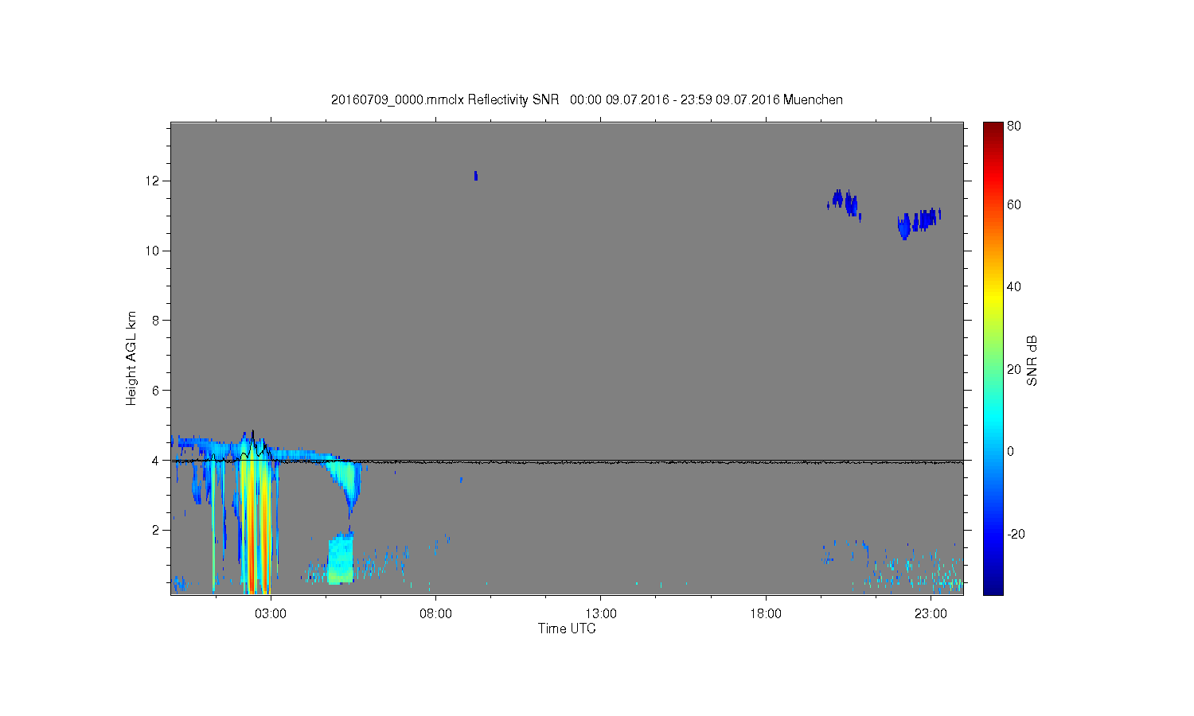1194x716 pixels.
Task: Click the 23:00 time tick label
Action: [x=931, y=614]
